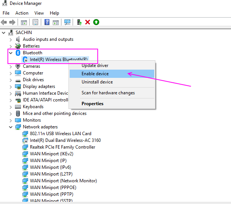This screenshot has height=204, width=231.
Task: Click the Cameras webcam icon
Action: [18, 66]
